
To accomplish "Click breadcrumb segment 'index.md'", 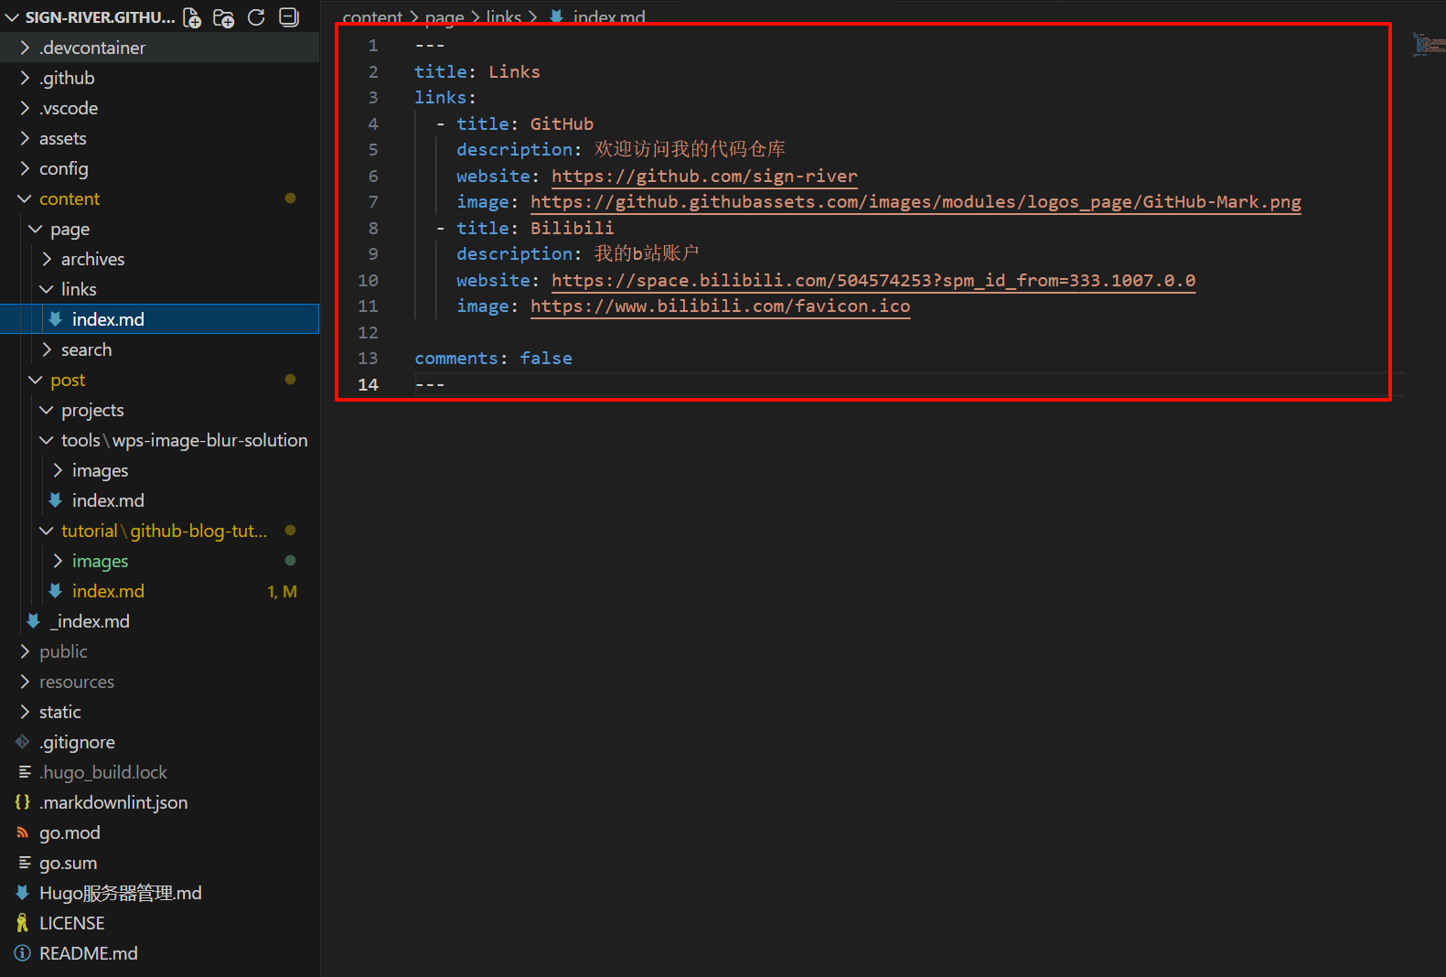I will coord(609,16).
